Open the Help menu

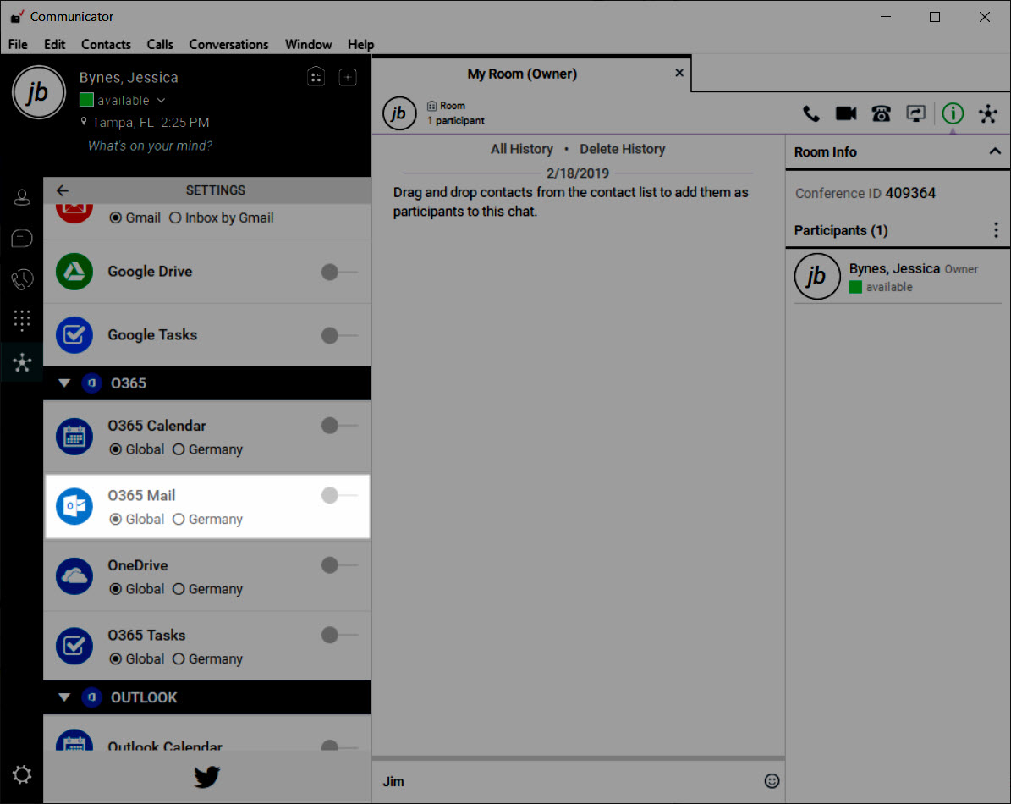(x=360, y=45)
